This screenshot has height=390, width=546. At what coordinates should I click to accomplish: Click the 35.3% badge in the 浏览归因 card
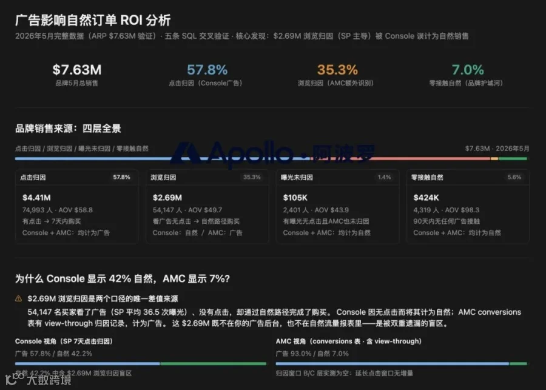coord(252,177)
